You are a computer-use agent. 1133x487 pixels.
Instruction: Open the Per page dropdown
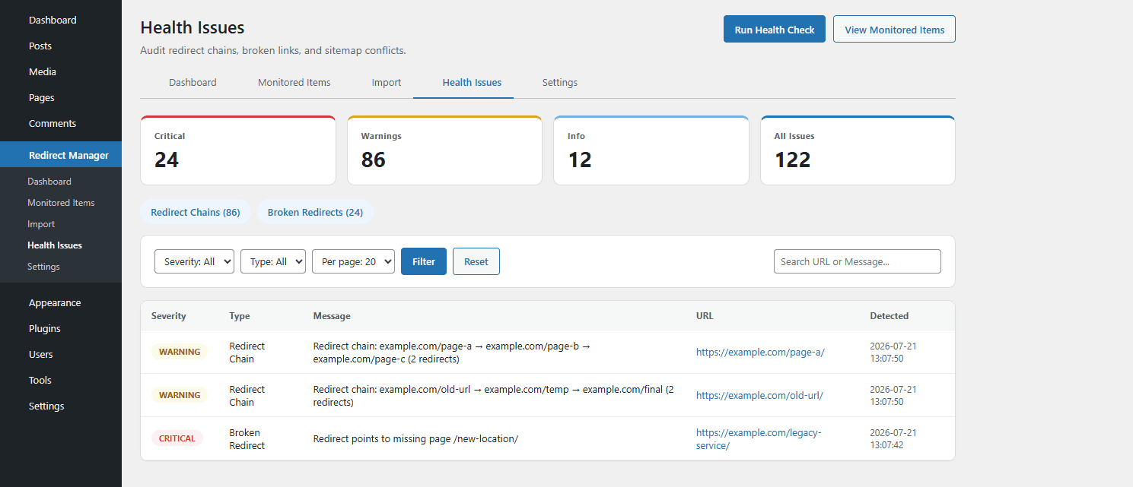[353, 261]
